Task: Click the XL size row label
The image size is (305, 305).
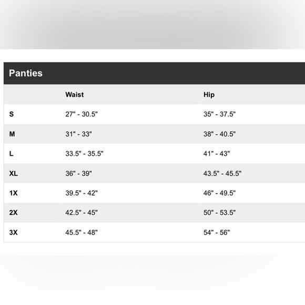Action: (14, 174)
